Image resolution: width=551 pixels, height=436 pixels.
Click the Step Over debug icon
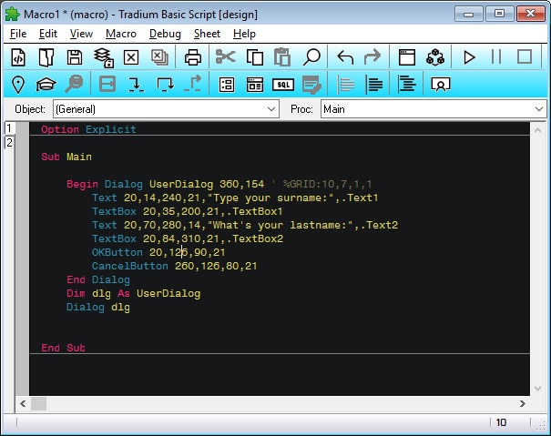165,84
